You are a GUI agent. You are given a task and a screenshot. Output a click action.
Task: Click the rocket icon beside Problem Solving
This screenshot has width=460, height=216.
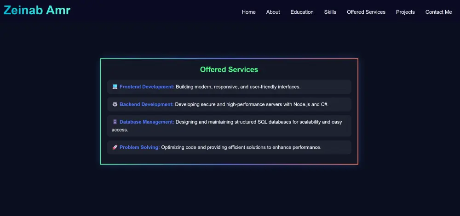[115, 148]
